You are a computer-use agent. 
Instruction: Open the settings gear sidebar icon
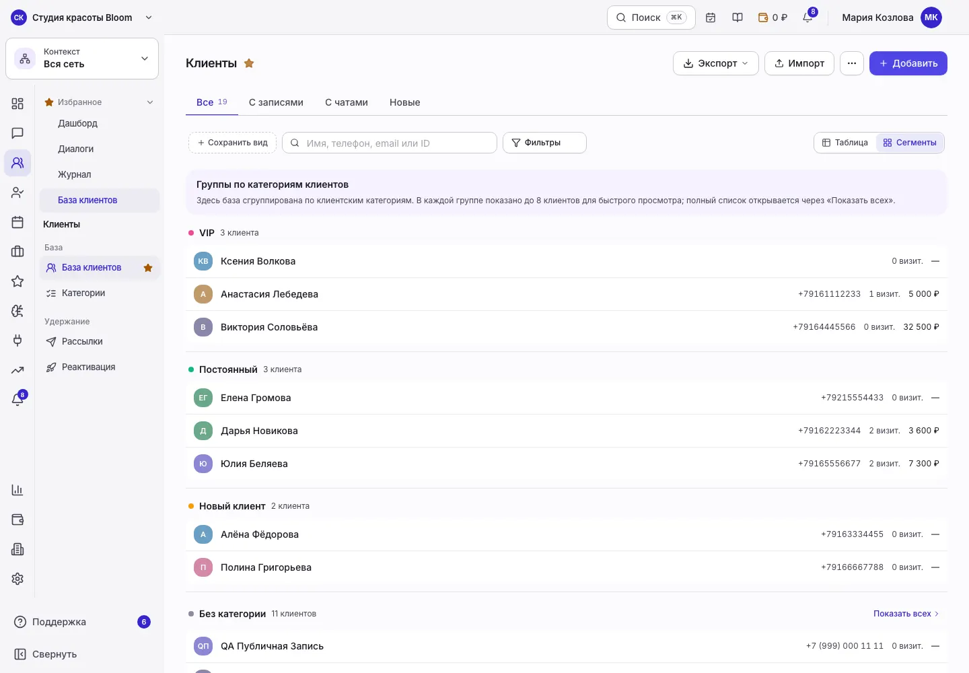(17, 579)
